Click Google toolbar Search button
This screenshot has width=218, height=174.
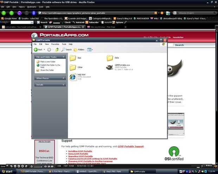[x=42, y=22]
